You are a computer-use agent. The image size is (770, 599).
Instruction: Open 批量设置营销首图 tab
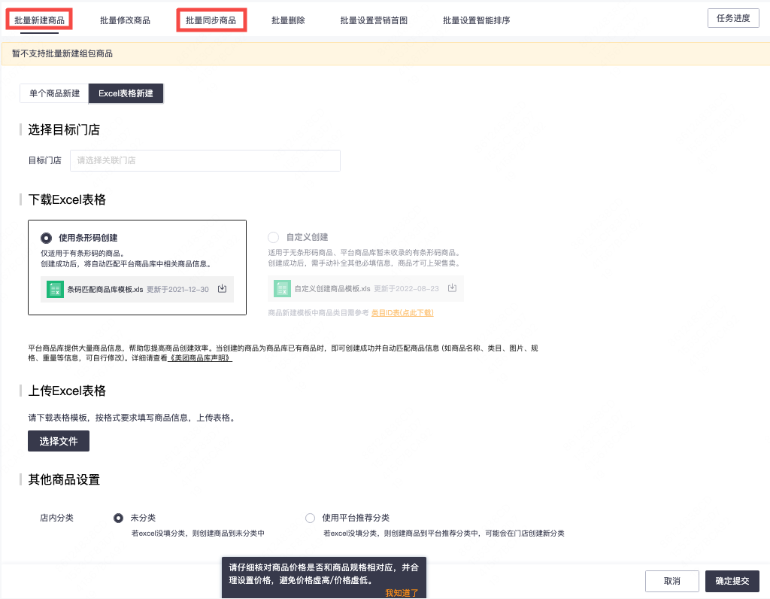(374, 20)
